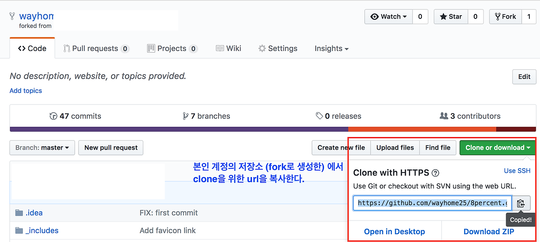The height and width of the screenshot is (242, 540).
Task: Click the dark red language bar segment
Action: pos(516,129)
